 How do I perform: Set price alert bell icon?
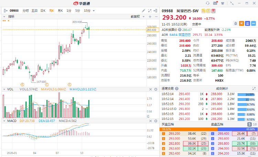click(x=235, y=23)
